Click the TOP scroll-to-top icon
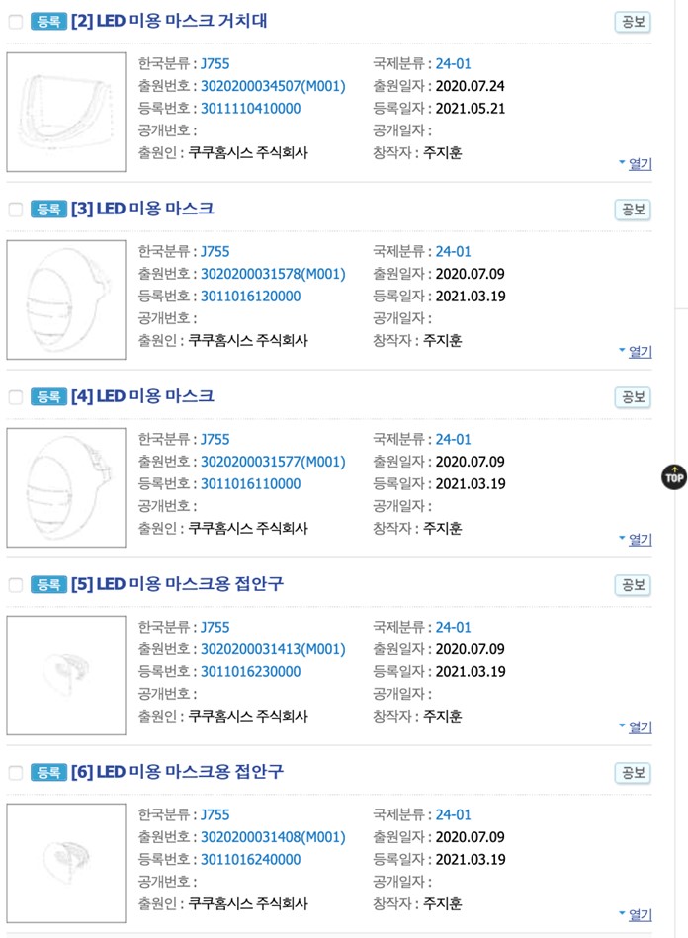Screen dimensions: 688x938 click(x=674, y=476)
